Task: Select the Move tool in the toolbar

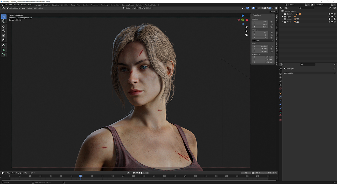Action: (x=4, y=26)
